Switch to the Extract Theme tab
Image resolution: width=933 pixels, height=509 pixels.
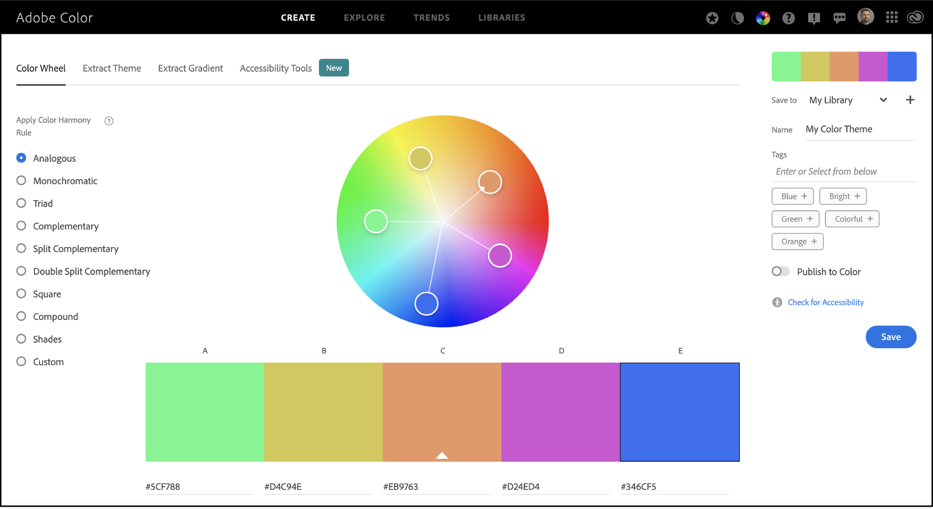pyautogui.click(x=112, y=68)
